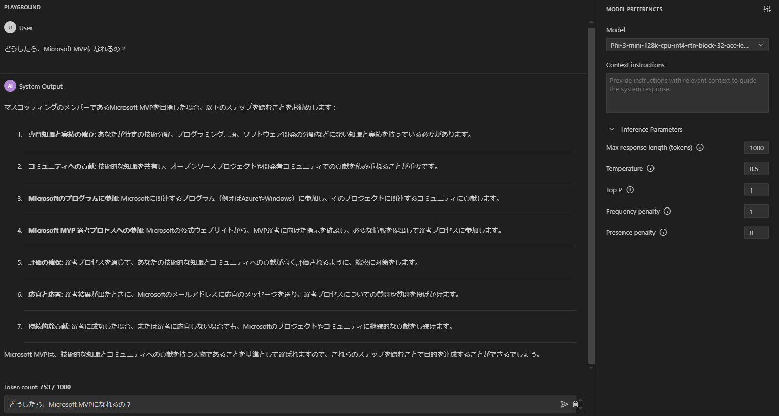Click the Top P info icon
The width and height of the screenshot is (779, 416).
[630, 190]
